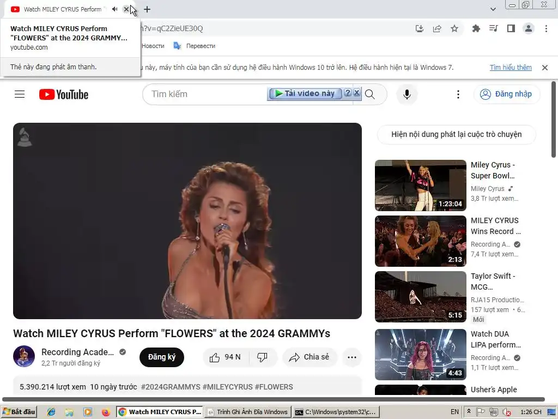Click the install page download icon
The height and width of the screenshot is (419, 558).
(420, 28)
